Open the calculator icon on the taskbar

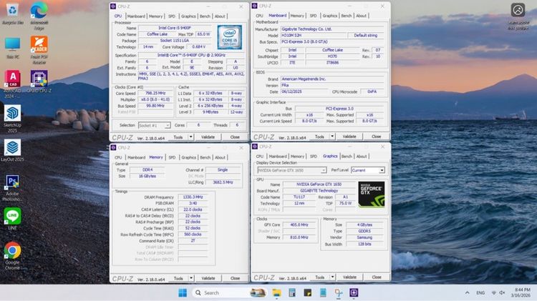[292, 293]
